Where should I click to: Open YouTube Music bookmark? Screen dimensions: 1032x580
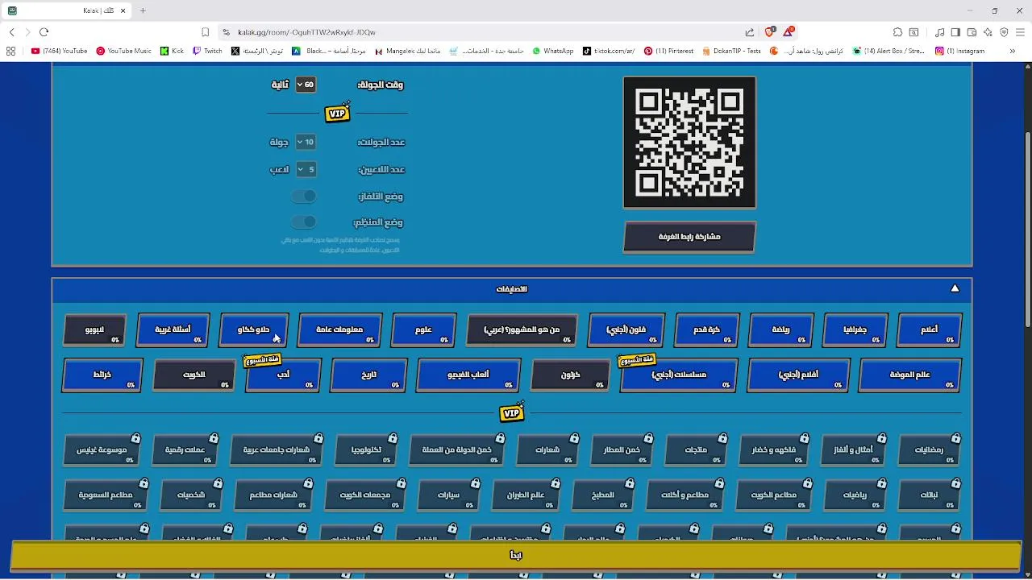coord(123,51)
